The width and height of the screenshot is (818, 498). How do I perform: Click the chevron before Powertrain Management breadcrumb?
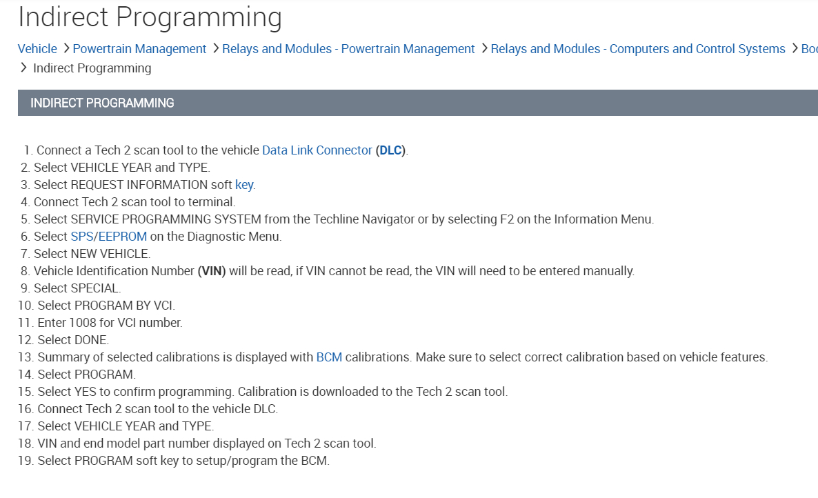point(66,48)
